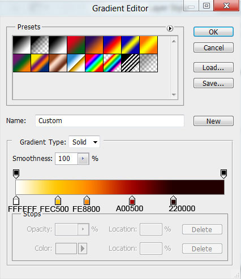Select the Copper gradient preset
This screenshot has width=241, height=279.
click(x=58, y=63)
